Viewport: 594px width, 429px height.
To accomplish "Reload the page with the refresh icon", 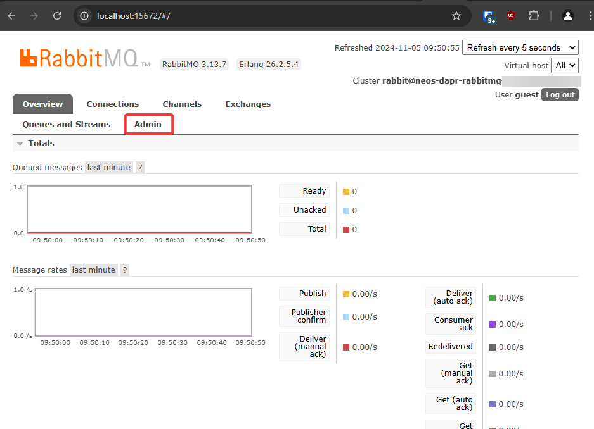I will click(57, 16).
